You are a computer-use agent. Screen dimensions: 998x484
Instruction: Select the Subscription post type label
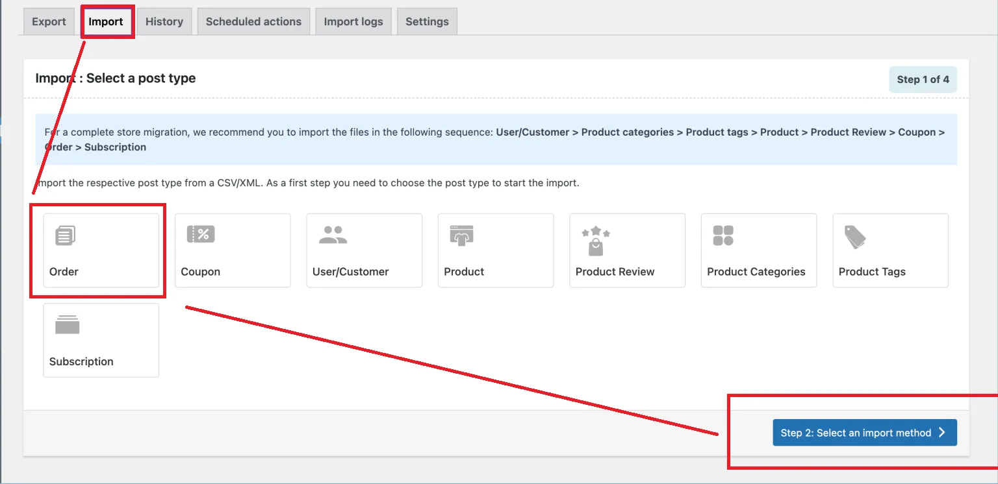point(81,361)
